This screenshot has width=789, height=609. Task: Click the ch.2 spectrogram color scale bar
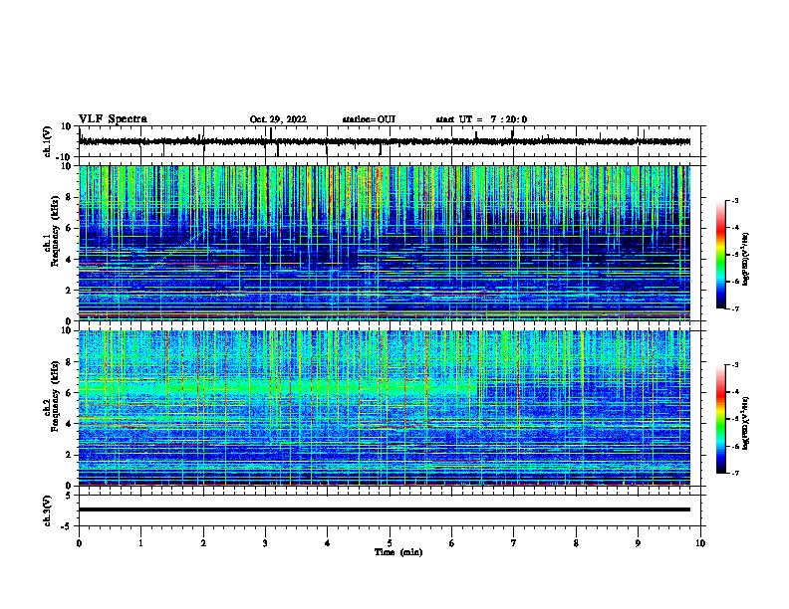[x=721, y=419]
